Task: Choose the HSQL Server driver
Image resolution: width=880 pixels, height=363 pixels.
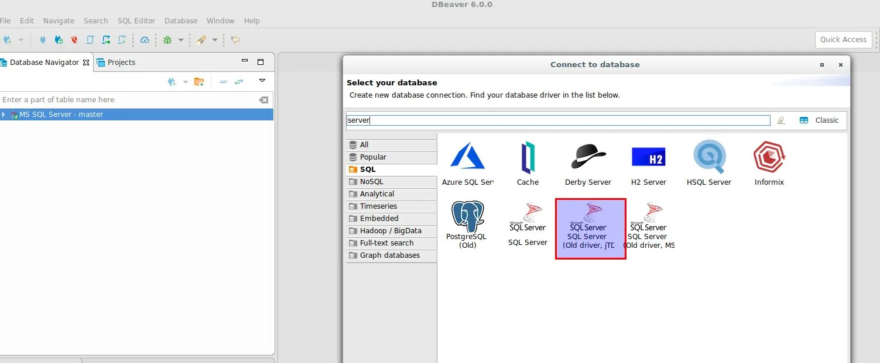Action: point(708,164)
